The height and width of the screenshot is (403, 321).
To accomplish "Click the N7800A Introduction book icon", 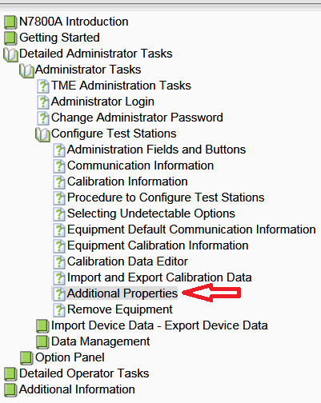I will click(x=10, y=22).
